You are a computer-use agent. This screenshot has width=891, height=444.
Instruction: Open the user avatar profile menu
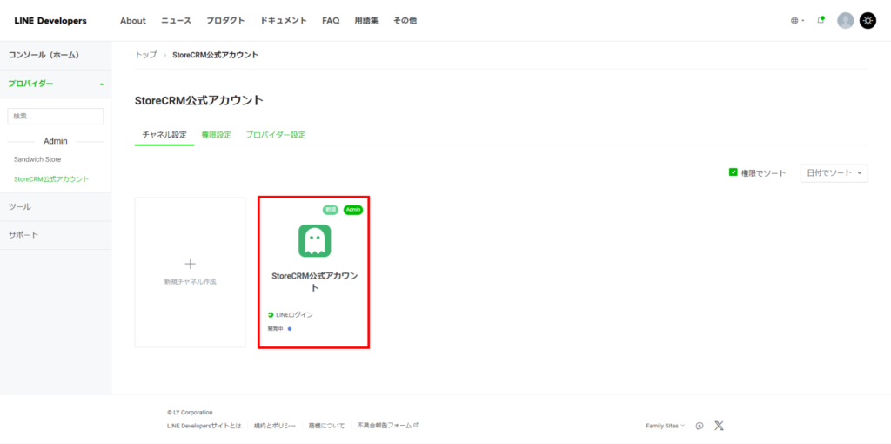pos(846,21)
